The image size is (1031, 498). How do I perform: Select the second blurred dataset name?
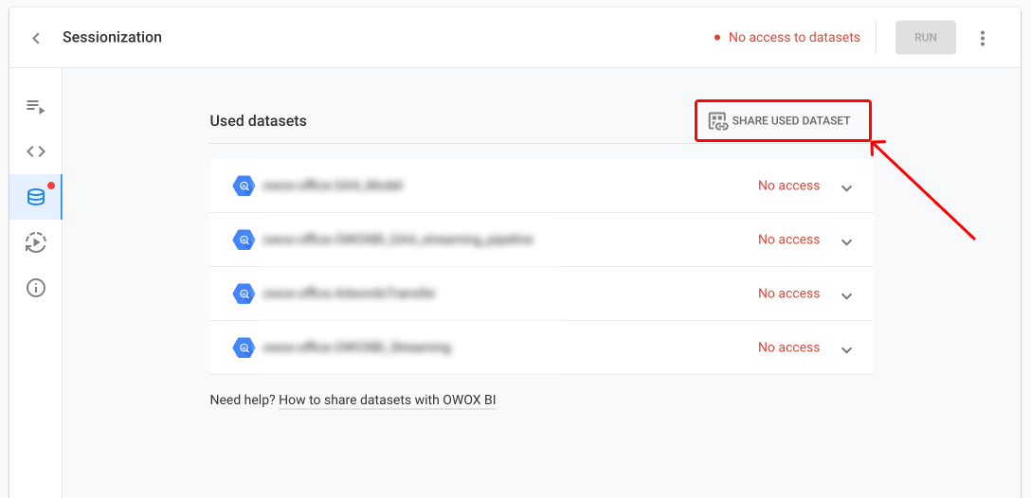[x=398, y=240]
